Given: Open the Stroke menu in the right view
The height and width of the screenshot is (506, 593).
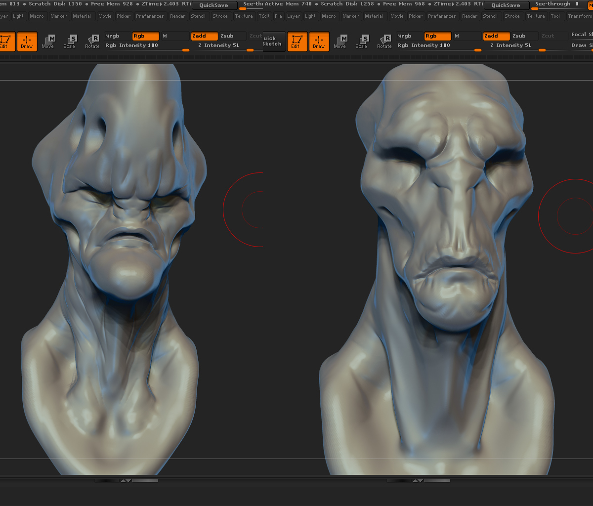Looking at the screenshot, I should pos(512,16).
